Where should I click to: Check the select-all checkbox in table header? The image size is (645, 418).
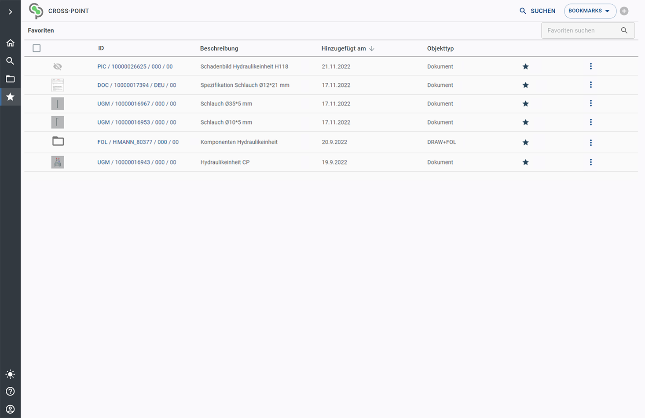[37, 48]
